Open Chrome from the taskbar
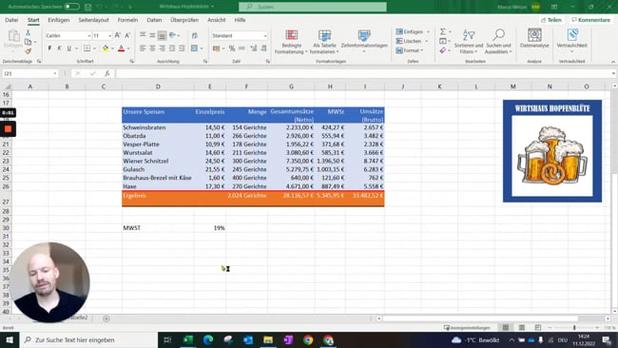 [x=308, y=339]
